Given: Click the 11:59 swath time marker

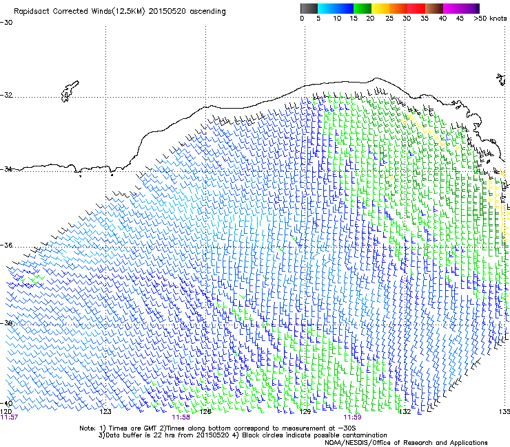Looking at the screenshot, I should [x=353, y=417].
